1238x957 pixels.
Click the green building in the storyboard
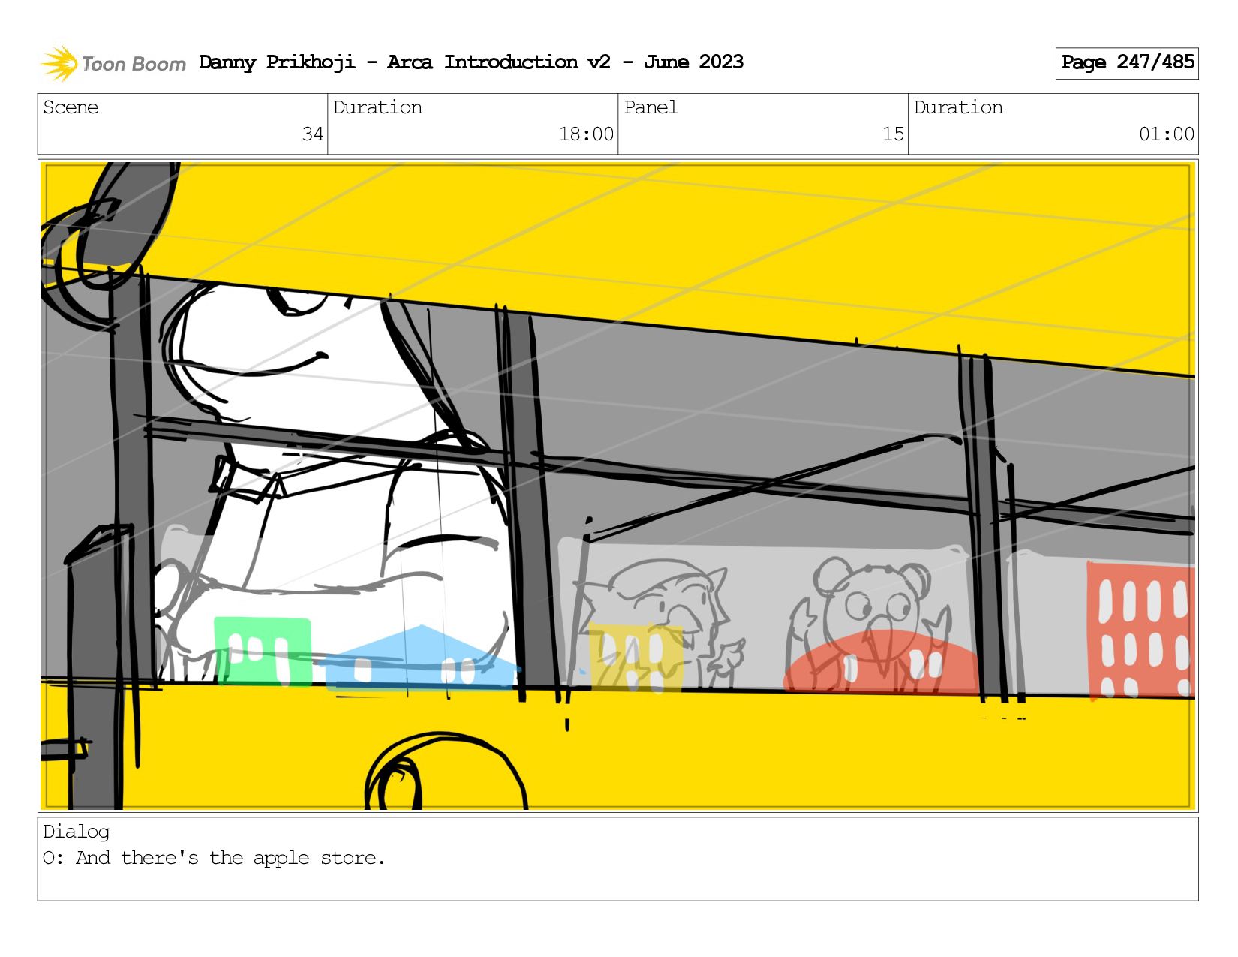(x=263, y=651)
